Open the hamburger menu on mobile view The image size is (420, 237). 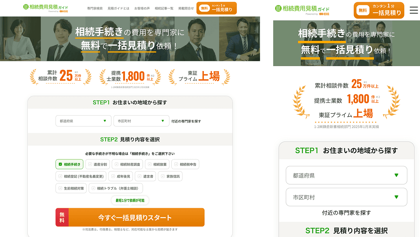click(414, 10)
